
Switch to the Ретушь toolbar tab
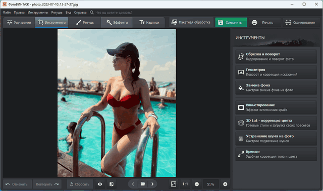(x=85, y=22)
